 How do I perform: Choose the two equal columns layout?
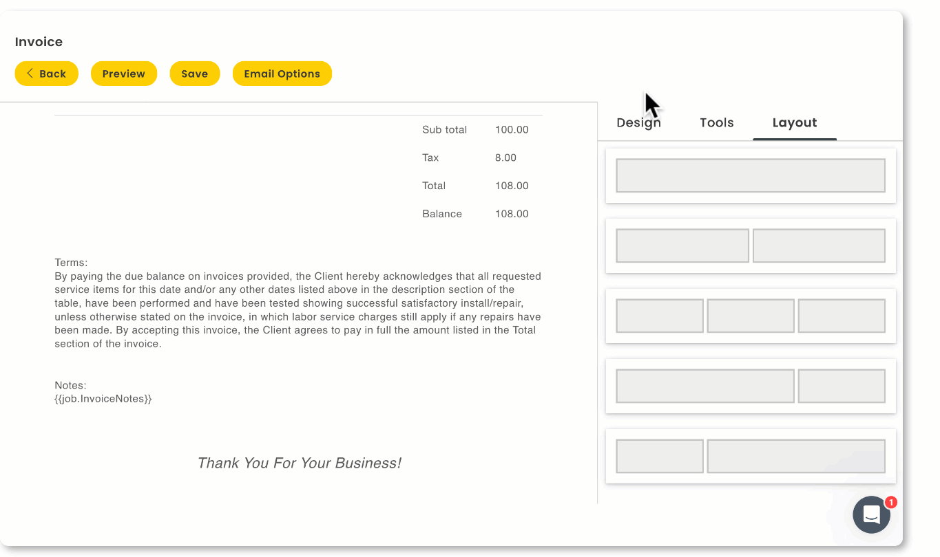pyautogui.click(x=750, y=245)
